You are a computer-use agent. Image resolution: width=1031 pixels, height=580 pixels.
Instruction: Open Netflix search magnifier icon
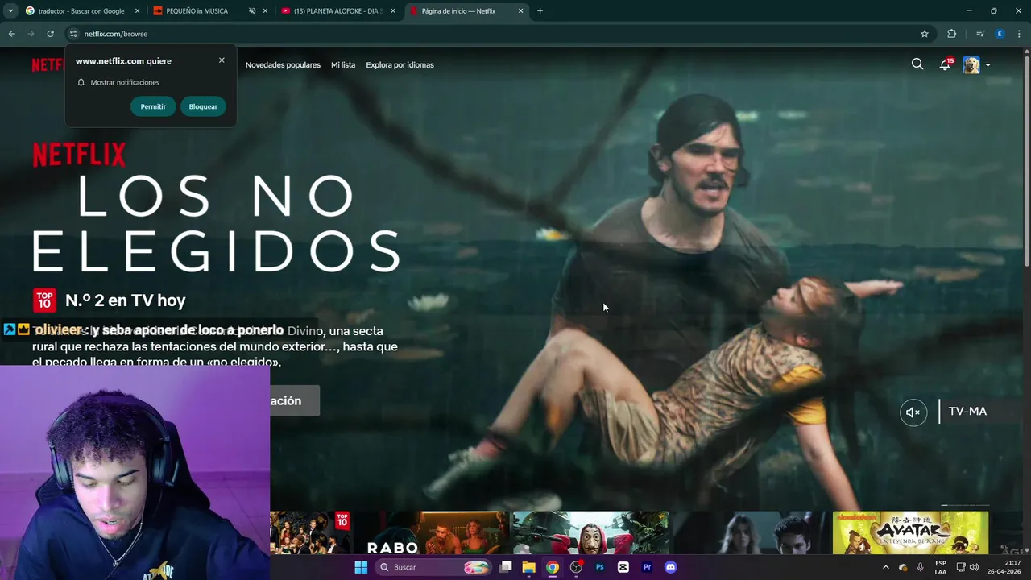(x=917, y=64)
